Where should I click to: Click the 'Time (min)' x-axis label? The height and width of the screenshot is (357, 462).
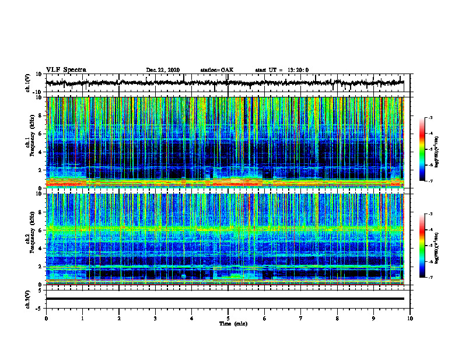(x=233, y=324)
